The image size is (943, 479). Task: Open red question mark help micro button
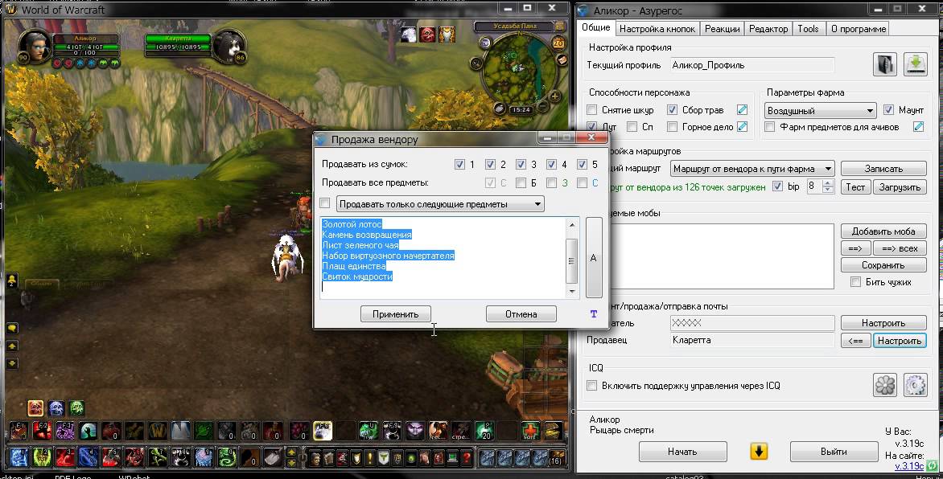(467, 458)
